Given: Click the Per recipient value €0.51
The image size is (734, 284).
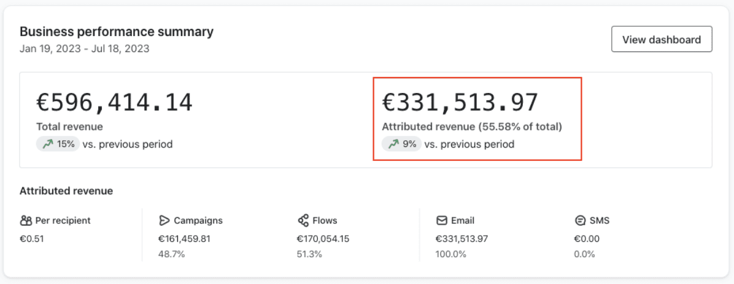Looking at the screenshot, I should tap(32, 239).
